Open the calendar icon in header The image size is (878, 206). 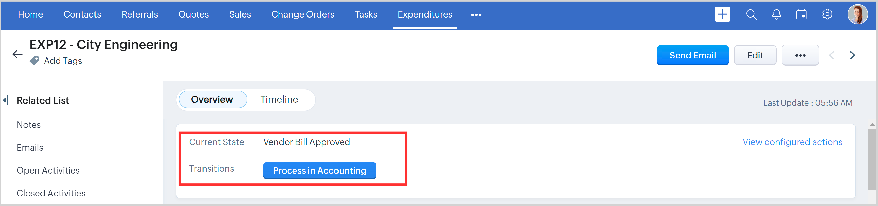[801, 15]
